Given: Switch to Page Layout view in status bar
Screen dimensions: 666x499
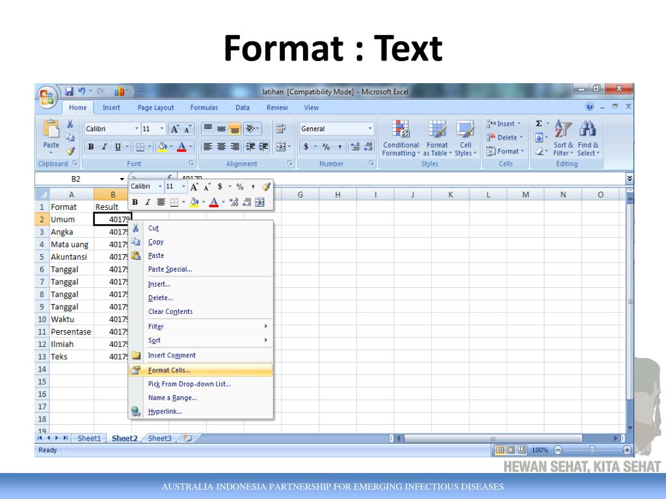Looking at the screenshot, I should pyautogui.click(x=511, y=450).
